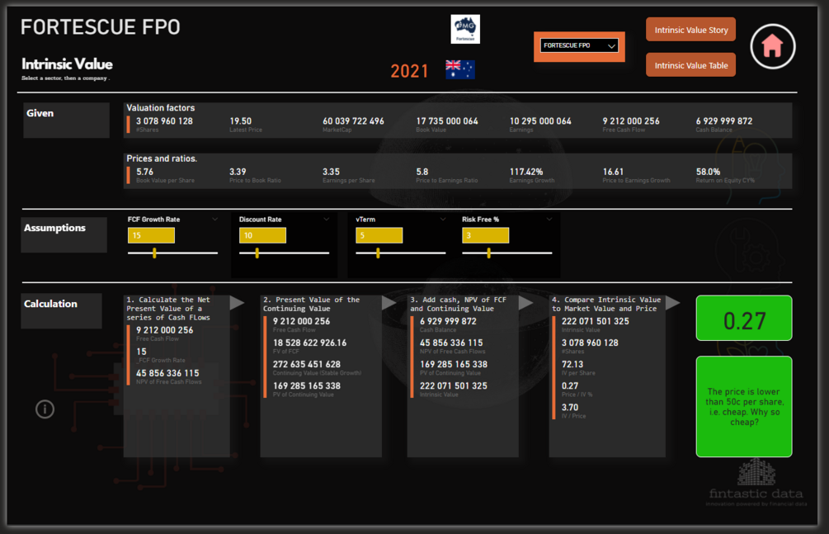This screenshot has height=534, width=829.
Task: Click the Given section label
Action: [40, 113]
